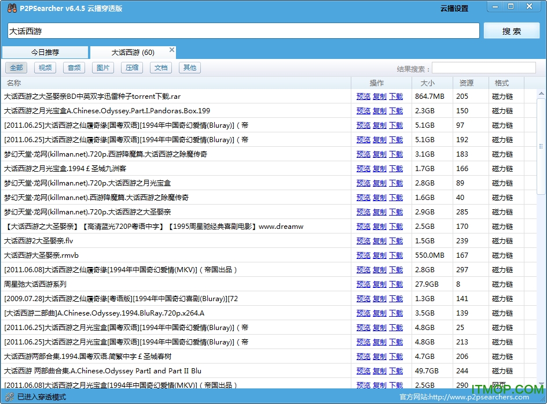Download the 864.7MB torrent via 下载
Viewport: 547px width, 404px height.
395,97
